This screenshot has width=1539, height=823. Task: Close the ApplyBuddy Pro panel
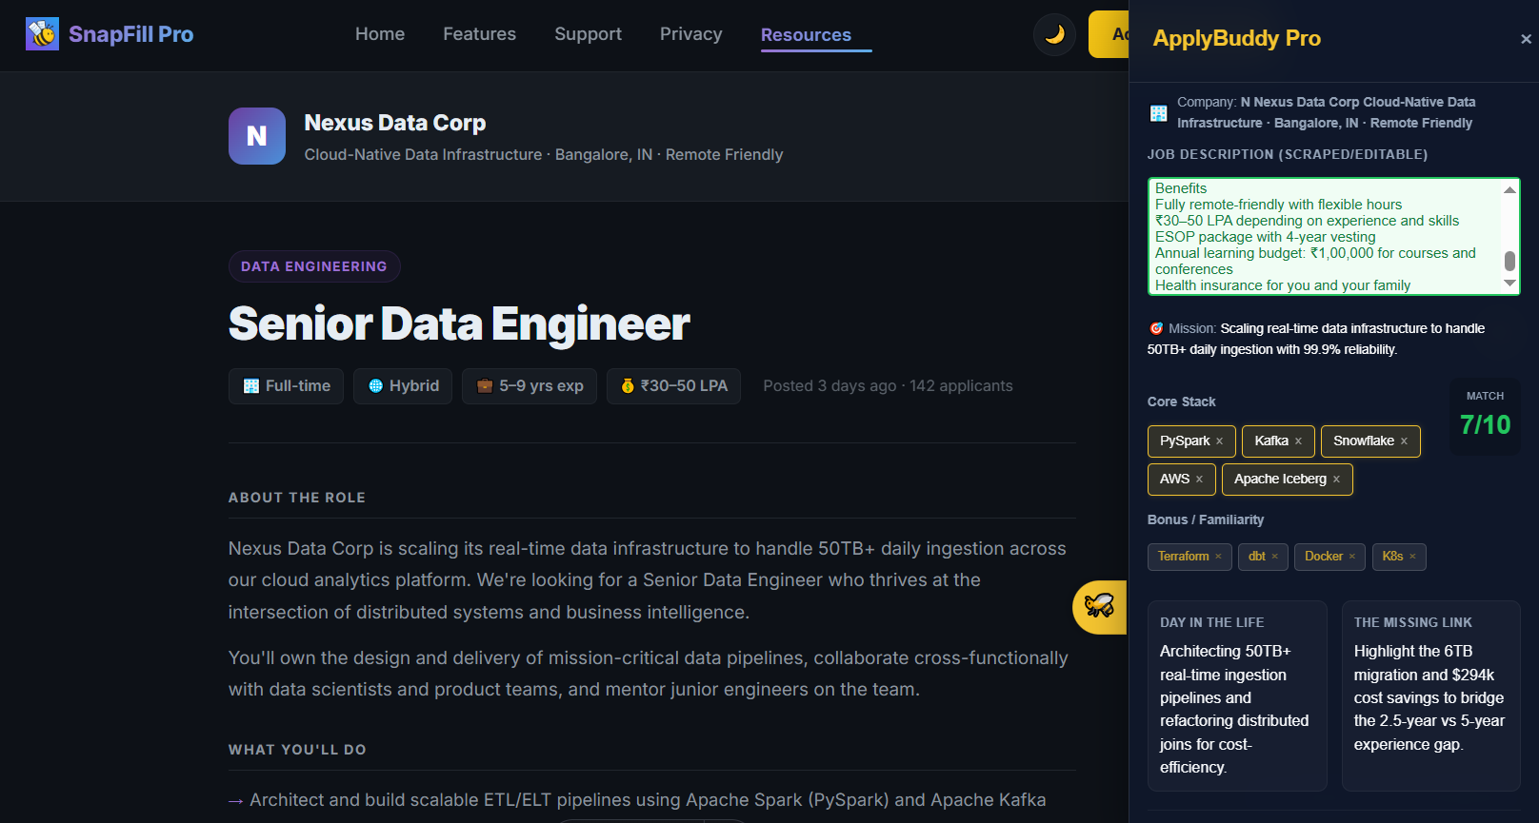coord(1526,39)
